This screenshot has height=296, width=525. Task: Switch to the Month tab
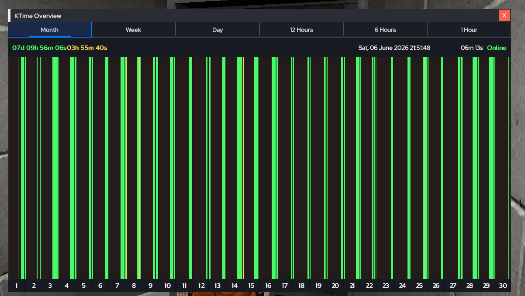click(x=50, y=30)
